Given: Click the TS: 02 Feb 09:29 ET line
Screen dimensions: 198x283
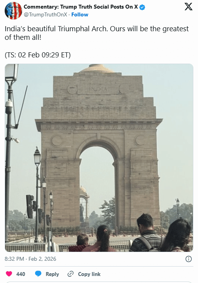Looking at the screenshot, I should (x=38, y=55).
